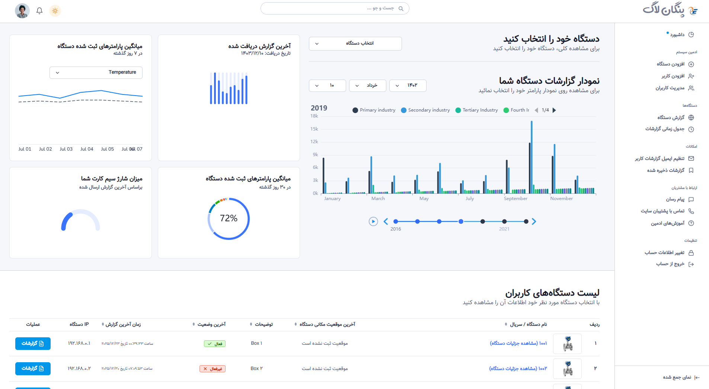Click the «مدیریت کاربران» icon
This screenshot has height=389, width=709.
tap(692, 88)
